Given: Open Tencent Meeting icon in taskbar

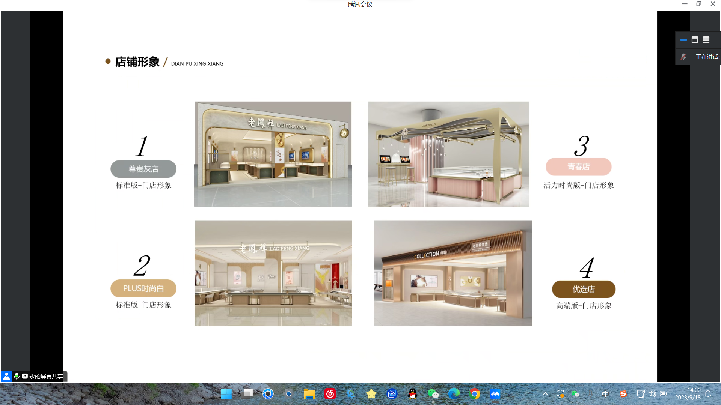Looking at the screenshot, I should pos(495,394).
